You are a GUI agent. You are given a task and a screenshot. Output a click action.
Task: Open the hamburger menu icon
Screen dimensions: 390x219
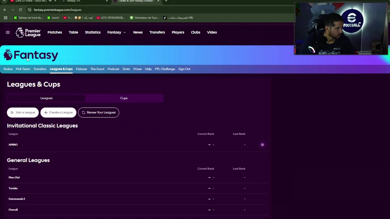tap(8, 32)
